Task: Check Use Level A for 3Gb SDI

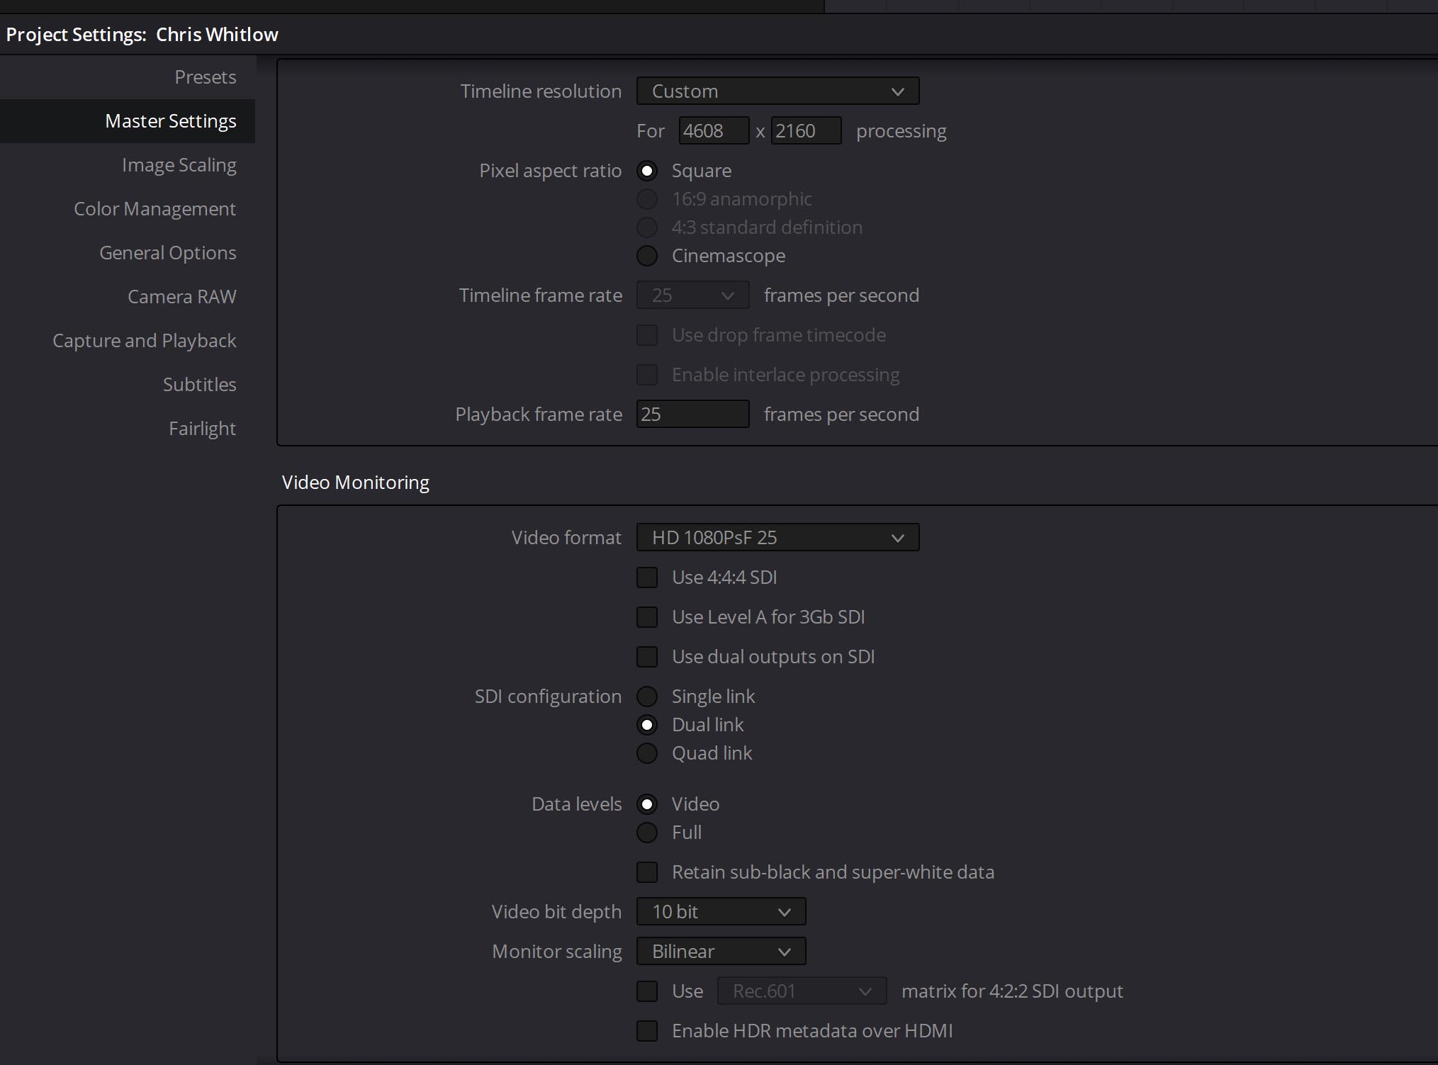Action: point(647,617)
